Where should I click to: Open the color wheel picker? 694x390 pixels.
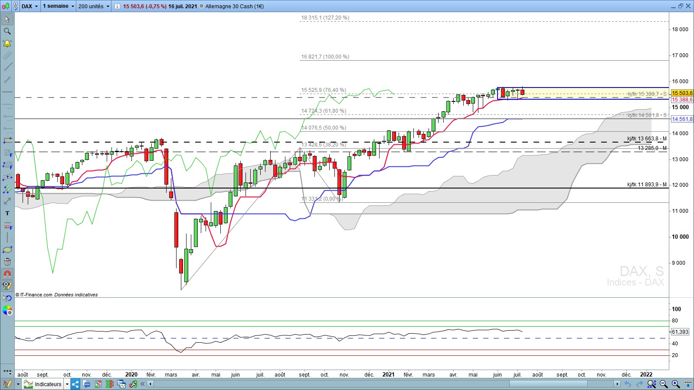click(7, 310)
